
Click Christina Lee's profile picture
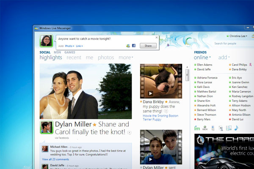46,41
